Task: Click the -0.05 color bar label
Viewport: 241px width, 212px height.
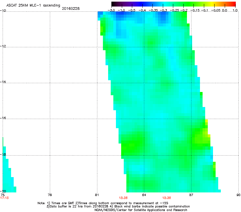Action: [x=216, y=10]
